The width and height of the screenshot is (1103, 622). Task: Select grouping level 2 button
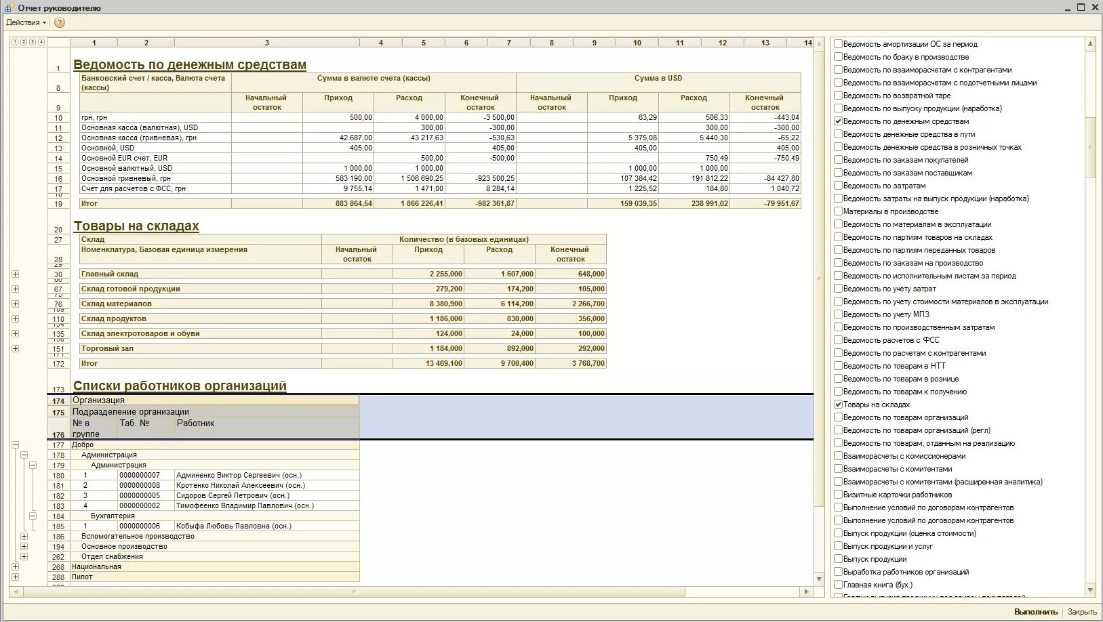[23, 42]
